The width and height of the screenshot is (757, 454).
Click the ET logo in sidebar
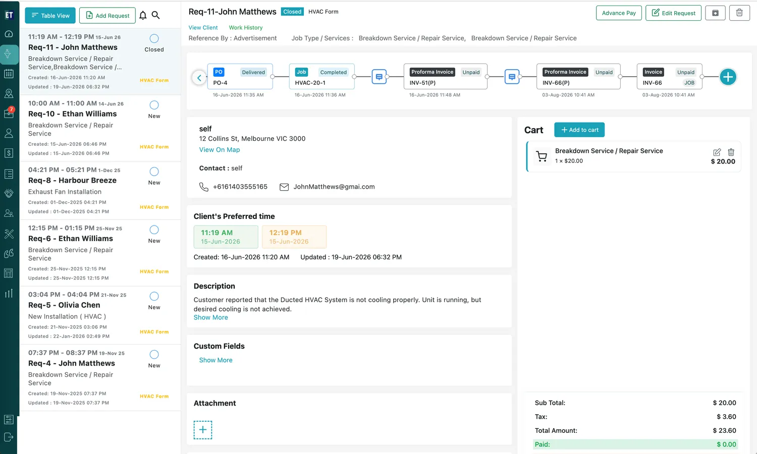[9, 15]
